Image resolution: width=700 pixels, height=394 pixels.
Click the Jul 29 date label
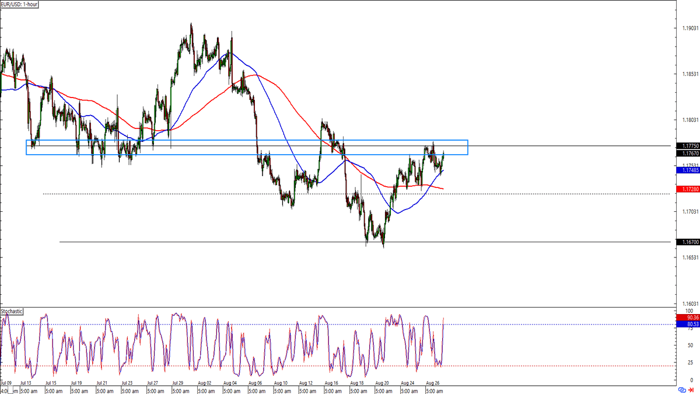coord(178,384)
